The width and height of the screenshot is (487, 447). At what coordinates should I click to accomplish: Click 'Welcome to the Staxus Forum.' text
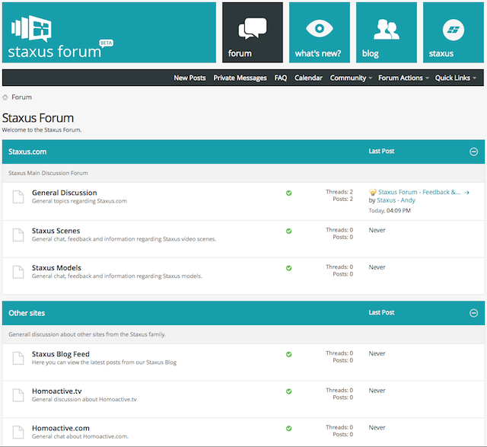[42, 130]
